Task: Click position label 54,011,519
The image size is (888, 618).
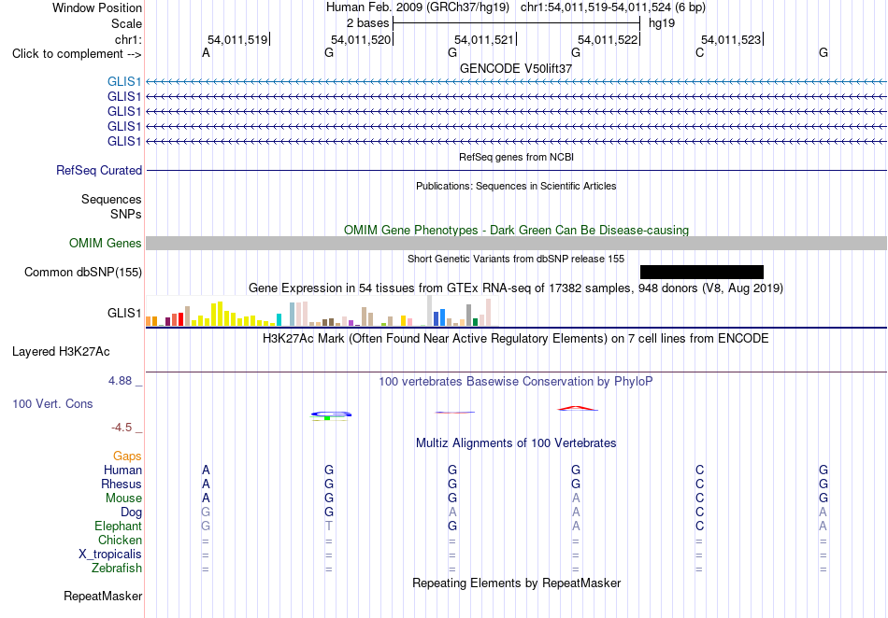Action: pos(237,39)
